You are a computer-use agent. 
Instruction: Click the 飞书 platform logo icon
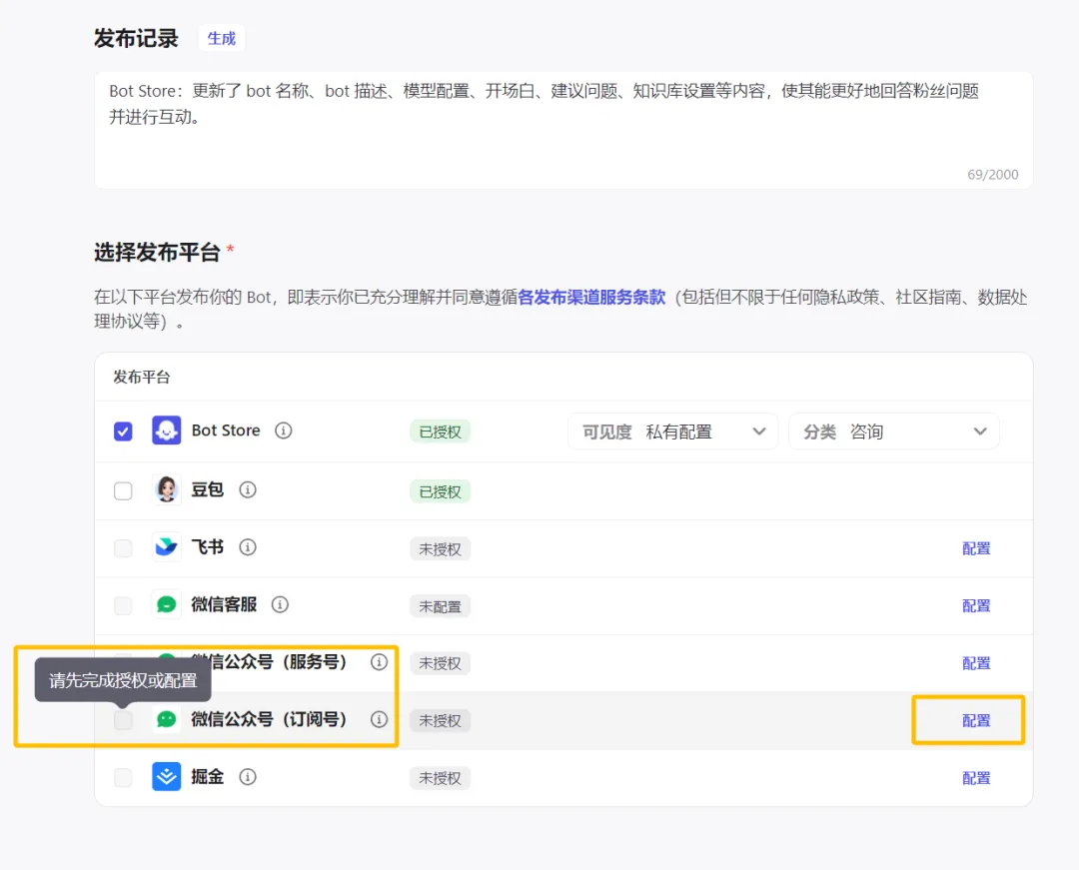(x=166, y=547)
